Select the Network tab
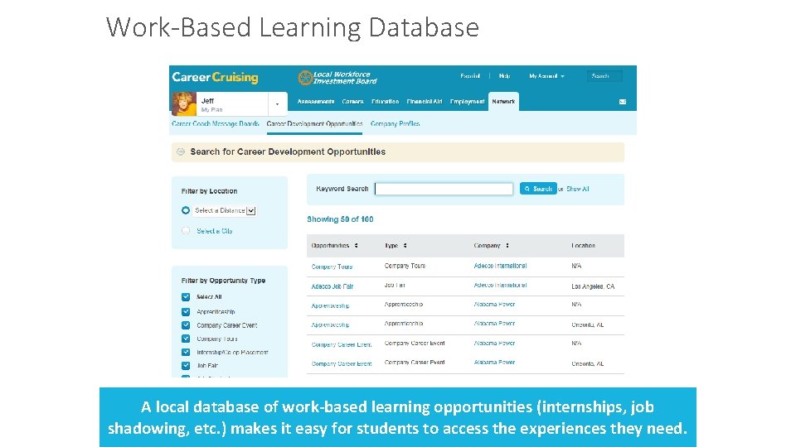 [x=503, y=101]
